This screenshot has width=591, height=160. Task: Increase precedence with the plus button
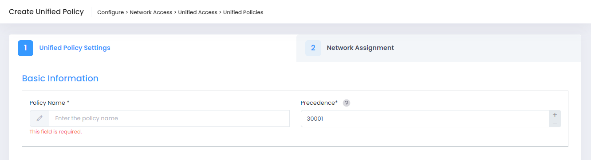555,114
